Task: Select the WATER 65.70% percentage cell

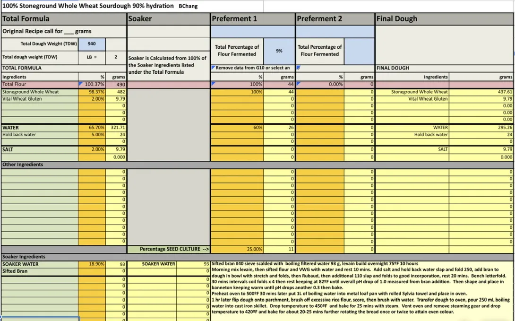Action: [x=92, y=128]
